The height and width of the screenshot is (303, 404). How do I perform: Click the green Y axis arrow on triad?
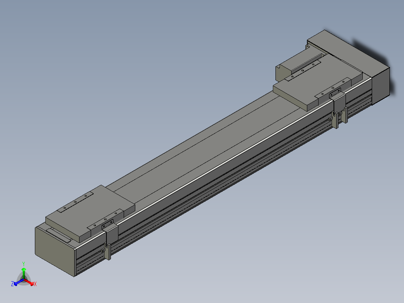24,272
